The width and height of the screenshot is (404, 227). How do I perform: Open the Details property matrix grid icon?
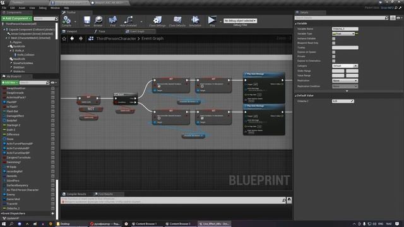pyautogui.click(x=393, y=18)
